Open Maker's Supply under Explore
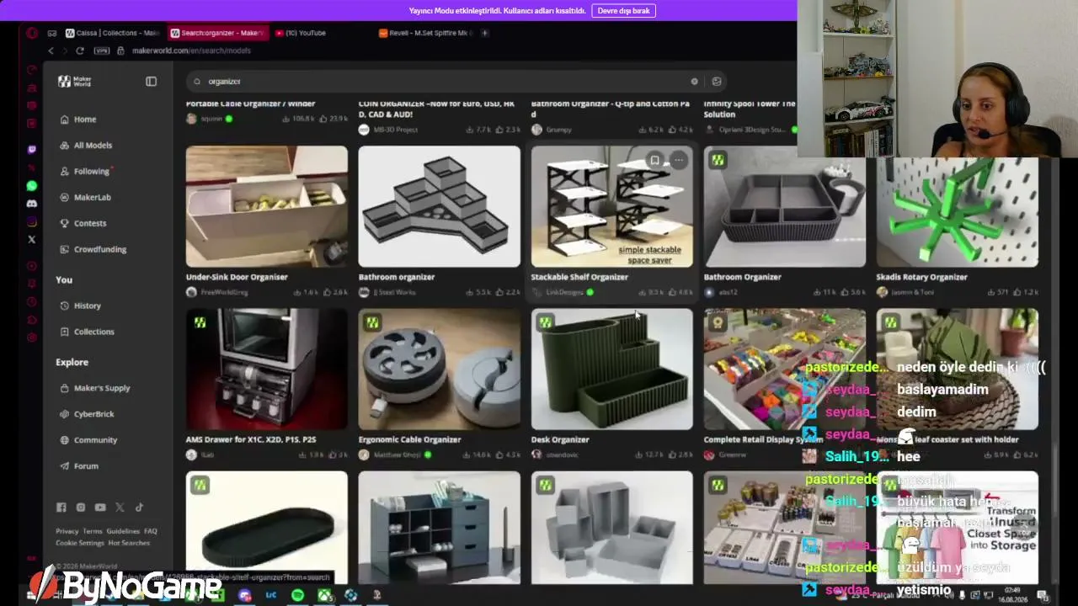The width and height of the screenshot is (1078, 606). coord(102,389)
